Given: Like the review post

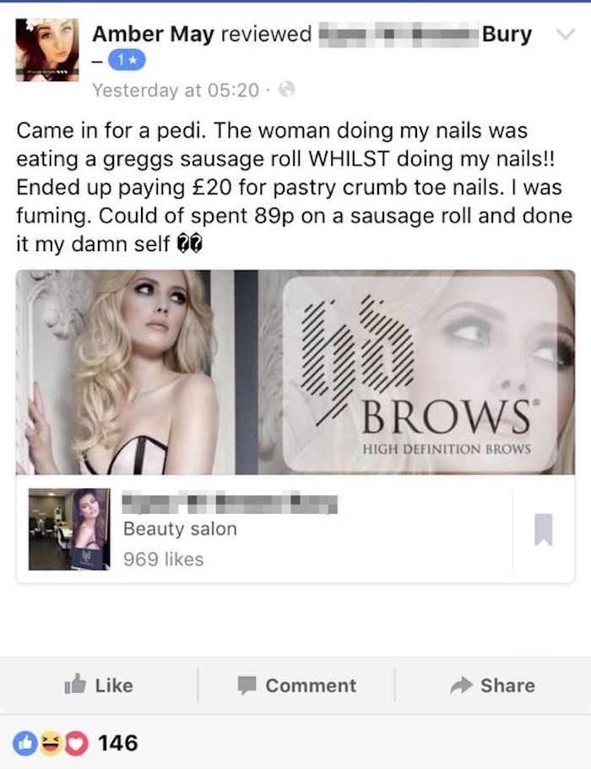Looking at the screenshot, I should pos(99,684).
